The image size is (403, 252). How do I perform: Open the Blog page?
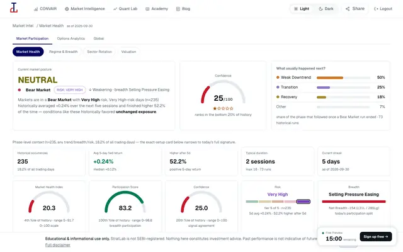(183, 9)
